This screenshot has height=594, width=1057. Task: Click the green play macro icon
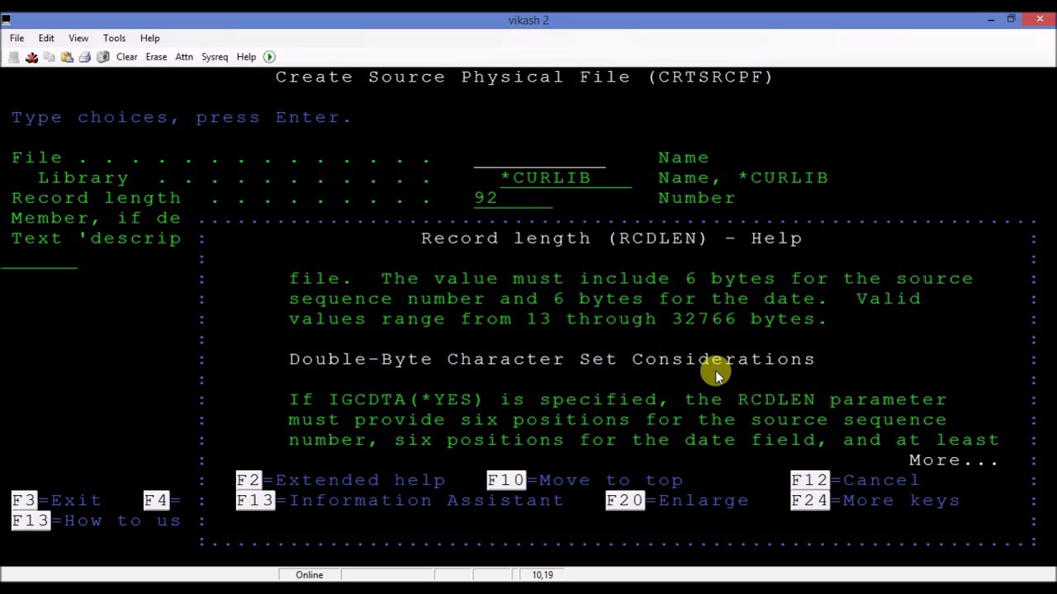pos(269,57)
